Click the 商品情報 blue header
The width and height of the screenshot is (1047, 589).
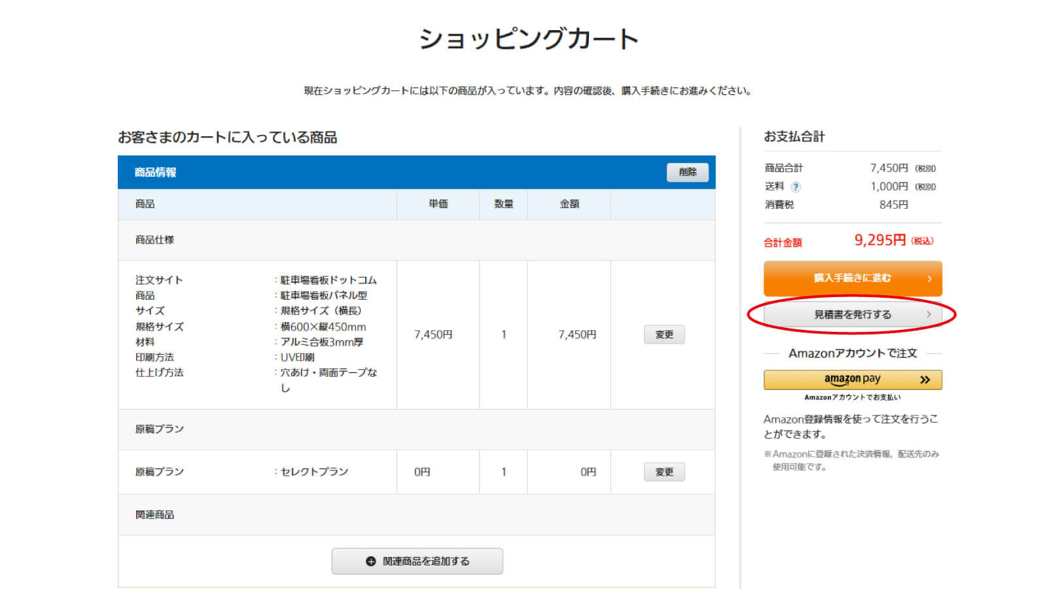point(416,172)
